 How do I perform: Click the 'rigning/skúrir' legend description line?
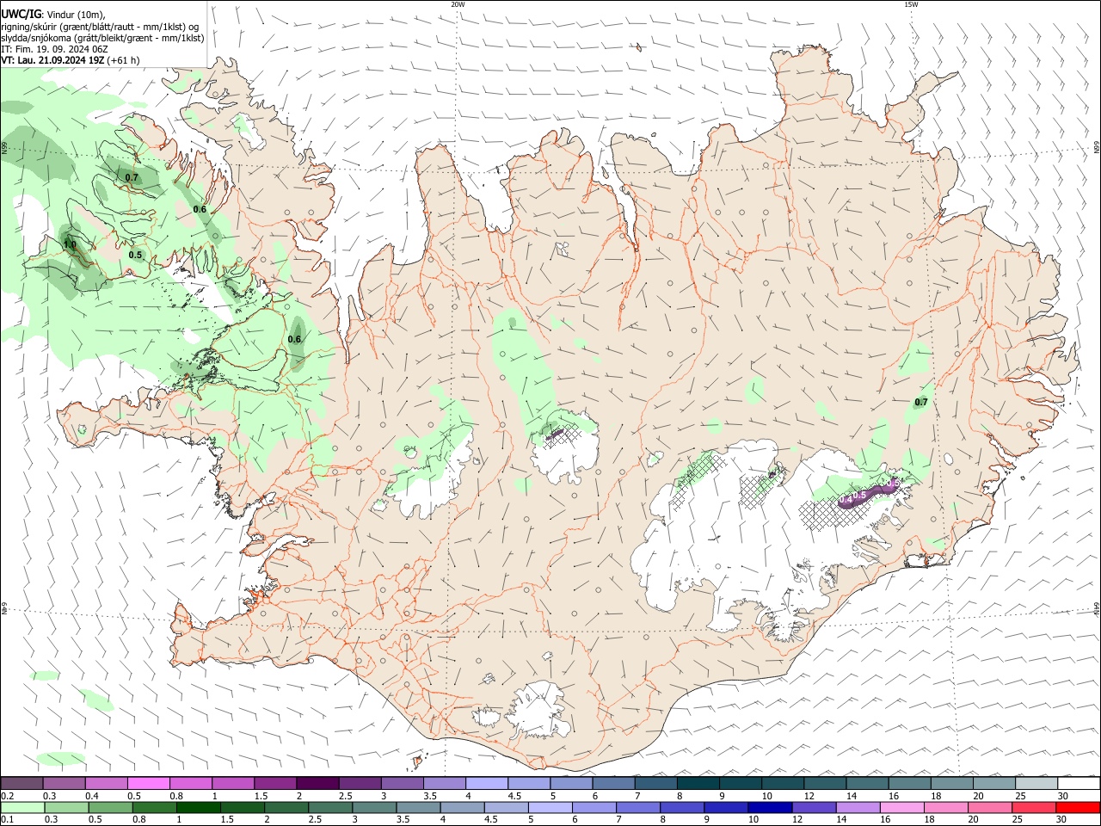tap(101, 27)
